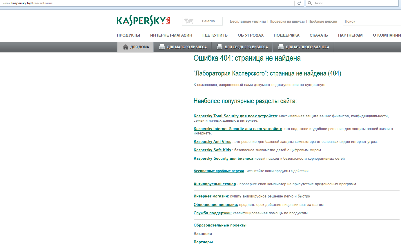Screen dimensions: 401x248
Task: Click the house icon for Для дома
Action: click(x=126, y=47)
